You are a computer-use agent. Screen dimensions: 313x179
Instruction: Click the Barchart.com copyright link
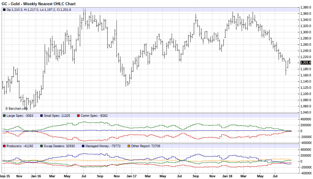click(x=16, y=108)
